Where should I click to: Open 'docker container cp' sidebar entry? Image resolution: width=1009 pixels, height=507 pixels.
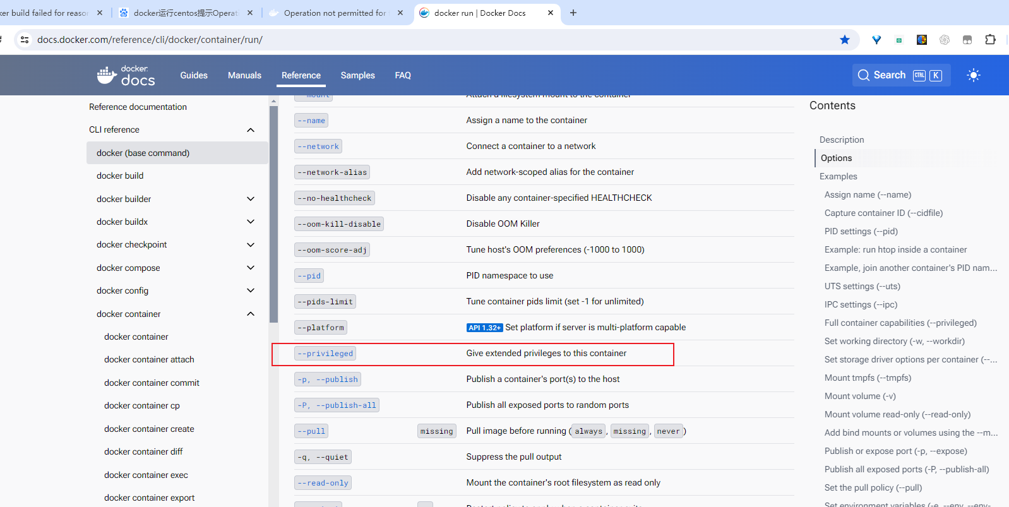point(142,405)
